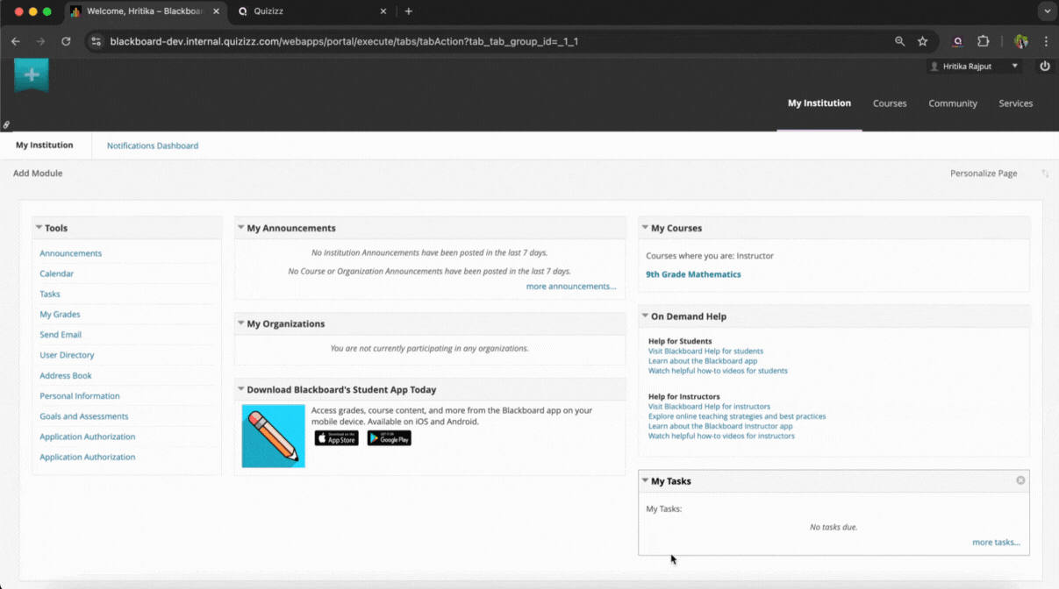Viewport: 1059px width, 589px height.
Task: Click the logout power icon
Action: 1044,66
